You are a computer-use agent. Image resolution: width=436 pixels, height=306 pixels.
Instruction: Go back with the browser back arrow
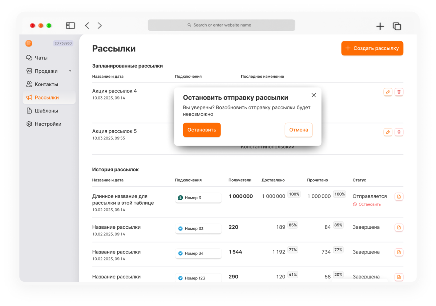click(87, 25)
